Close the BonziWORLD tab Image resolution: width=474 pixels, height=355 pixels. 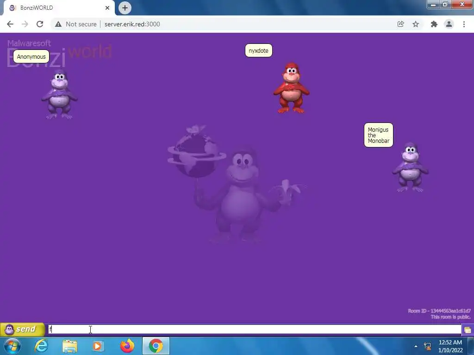[107, 8]
